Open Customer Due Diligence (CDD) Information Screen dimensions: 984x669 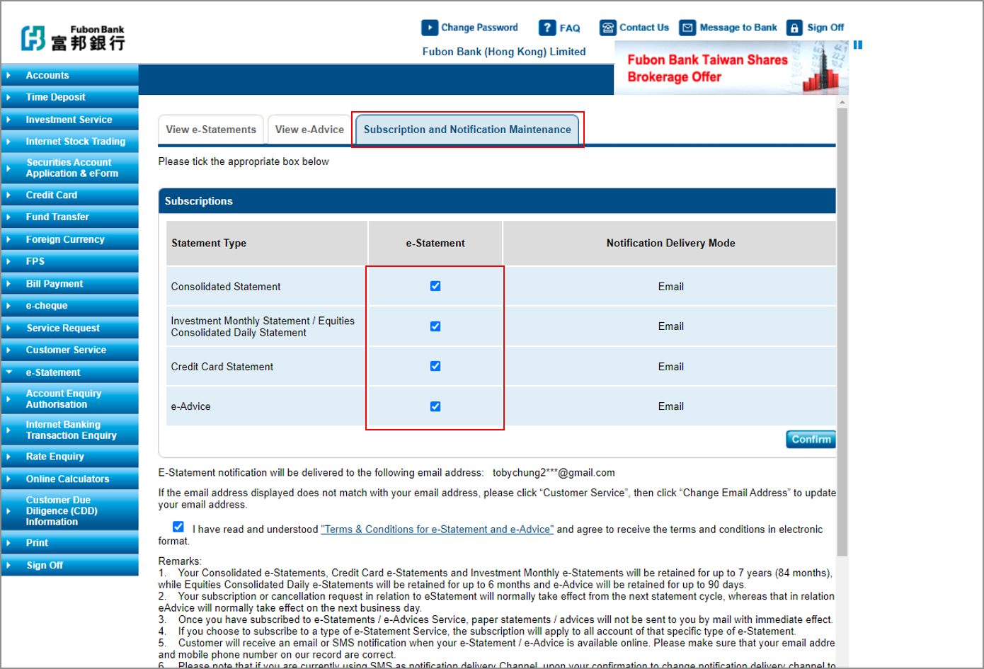tap(69, 510)
